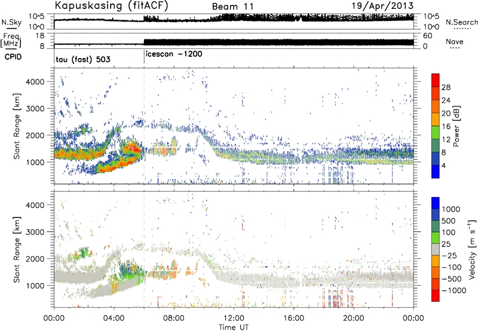478x331 pixels.
Task: Click the 'Kapuskasing (fitACF)' title
Action: [111, 6]
